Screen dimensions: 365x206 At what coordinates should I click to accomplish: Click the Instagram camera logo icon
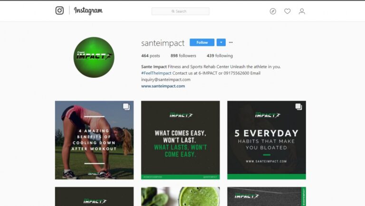pos(59,10)
